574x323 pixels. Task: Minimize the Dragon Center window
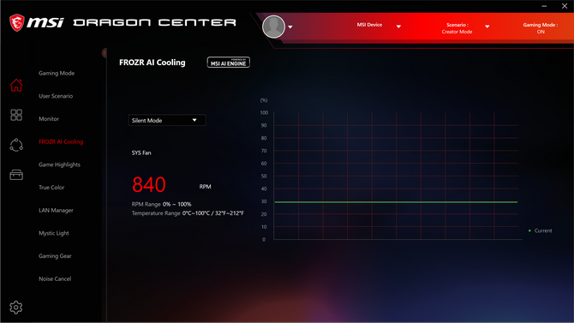pos(544,6)
